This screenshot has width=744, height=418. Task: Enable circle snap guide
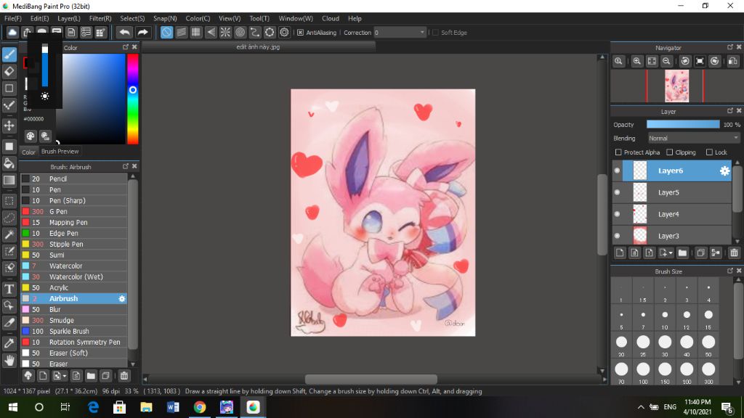click(x=240, y=32)
